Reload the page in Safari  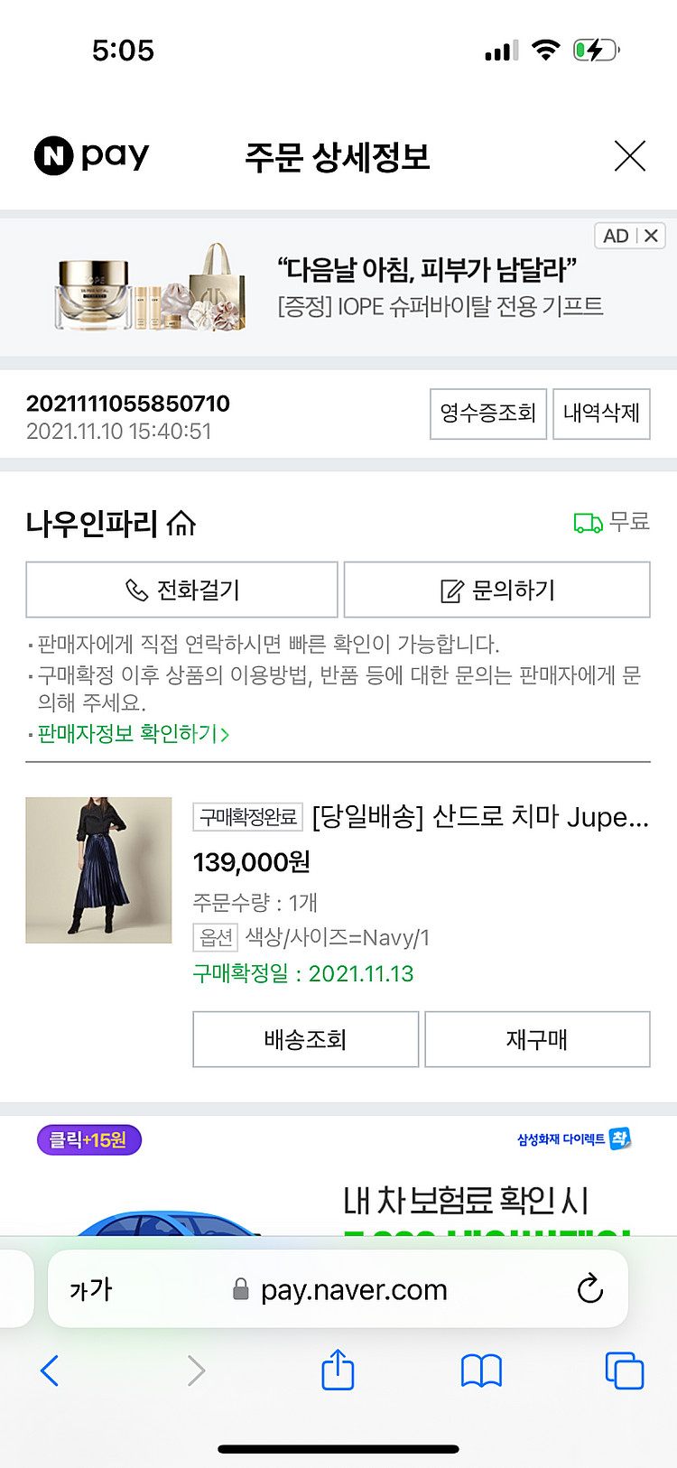click(589, 1288)
